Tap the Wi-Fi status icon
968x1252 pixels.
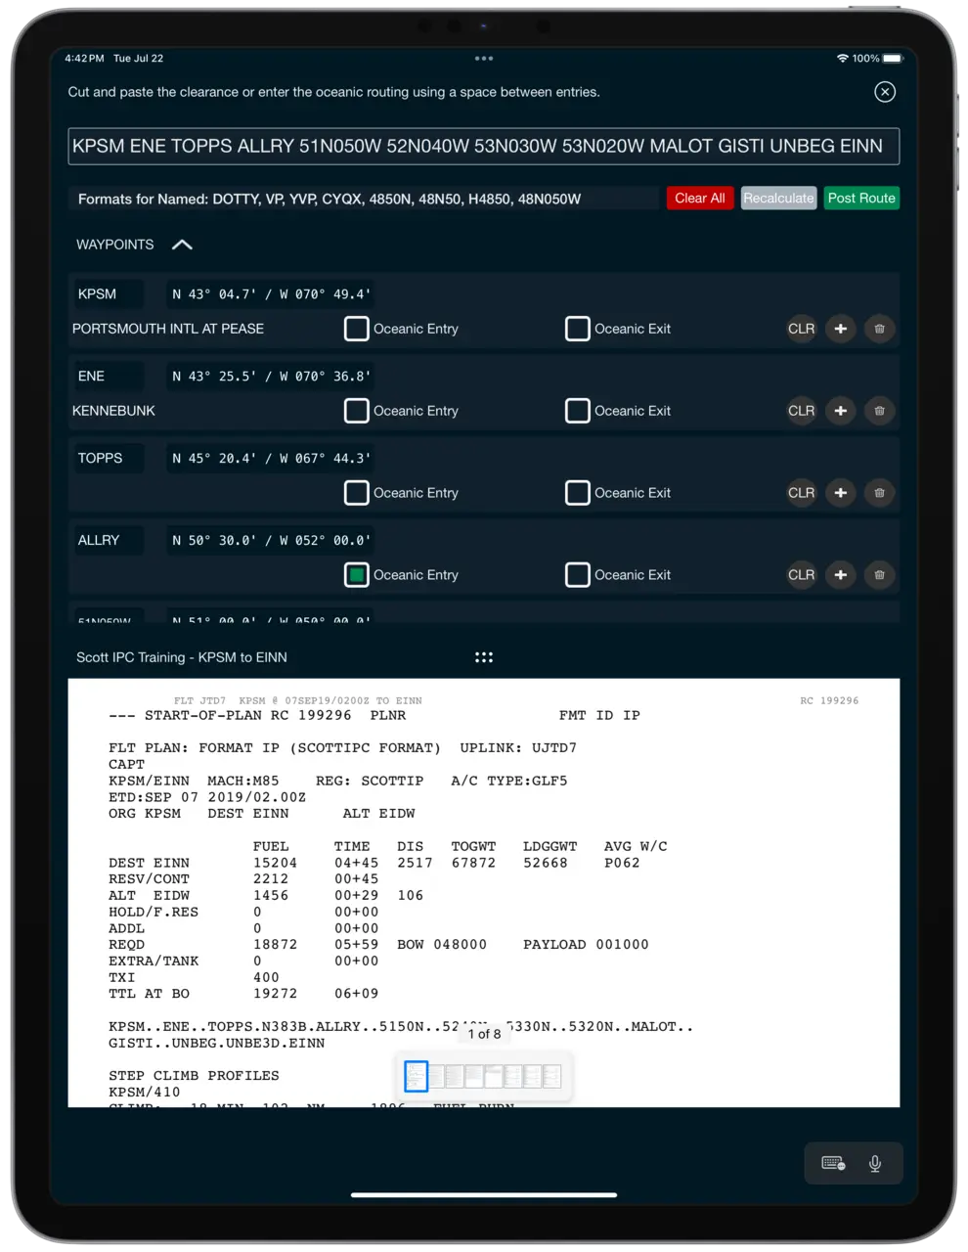[843, 59]
